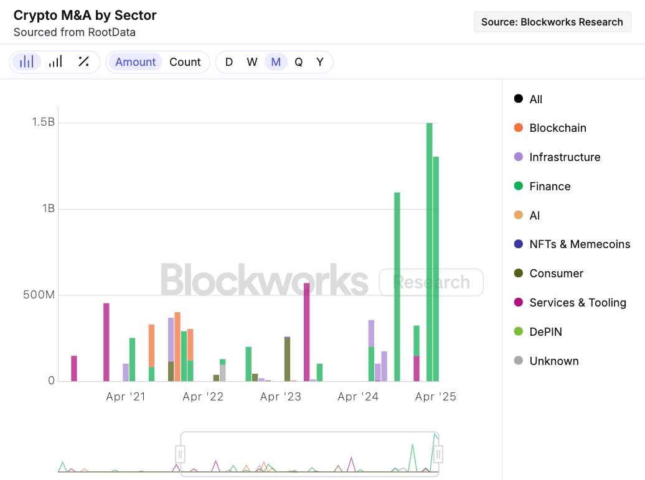Viewport: 645px width, 480px height.
Task: Click the Services & Tooling legend dot
Action: coord(519,302)
